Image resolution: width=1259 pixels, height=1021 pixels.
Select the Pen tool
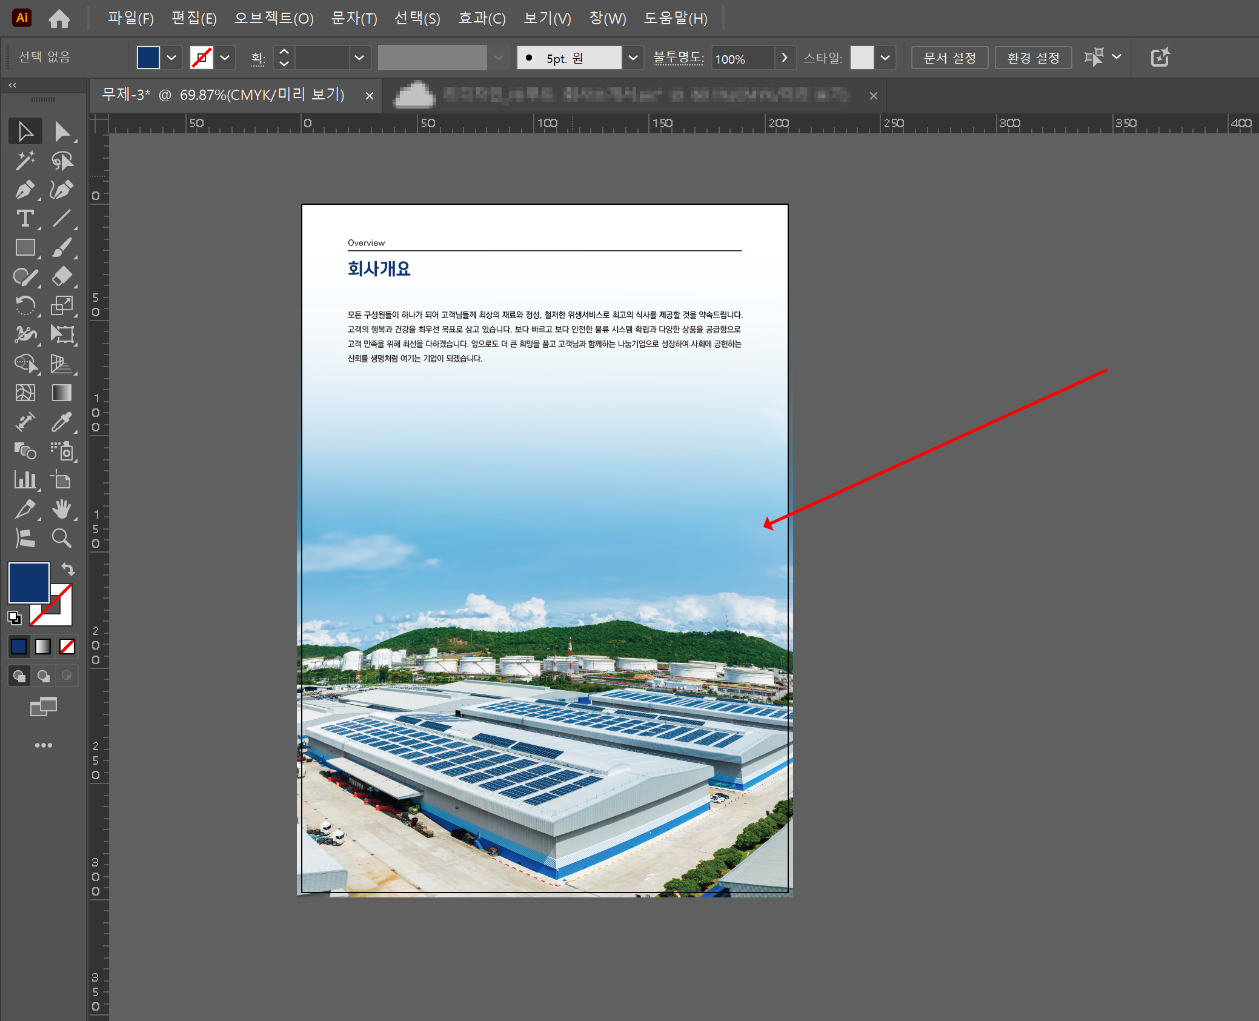(x=25, y=190)
